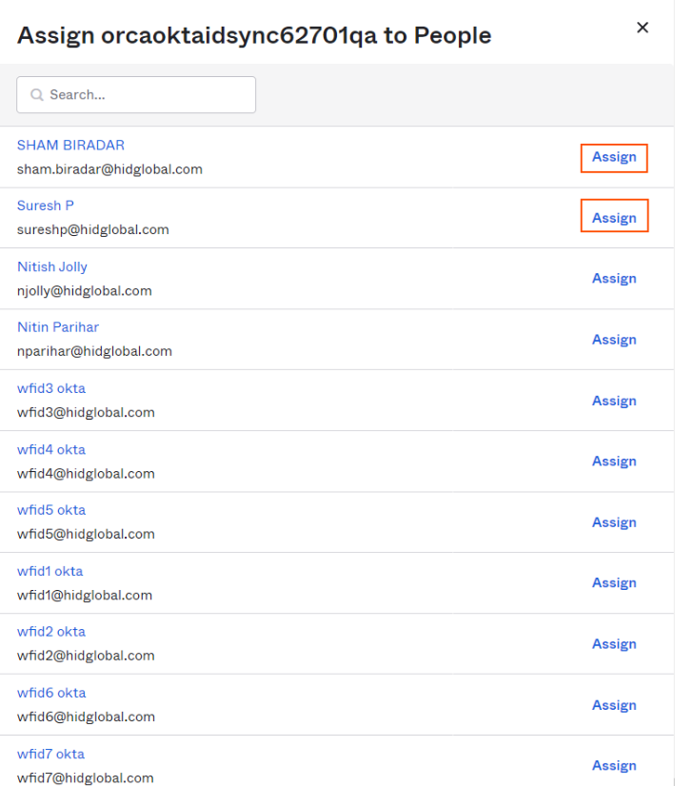Assign app to Nitish Jolly

(614, 279)
